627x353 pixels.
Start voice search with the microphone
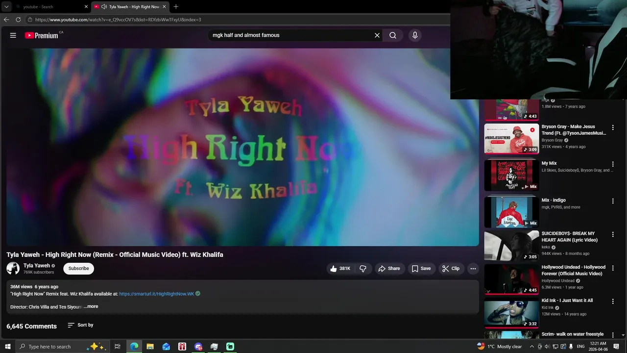(415, 35)
